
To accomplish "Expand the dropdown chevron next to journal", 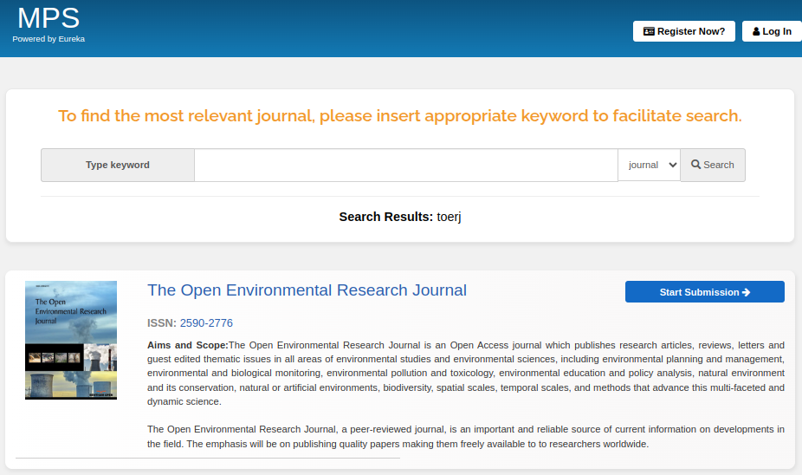I will tap(673, 165).
